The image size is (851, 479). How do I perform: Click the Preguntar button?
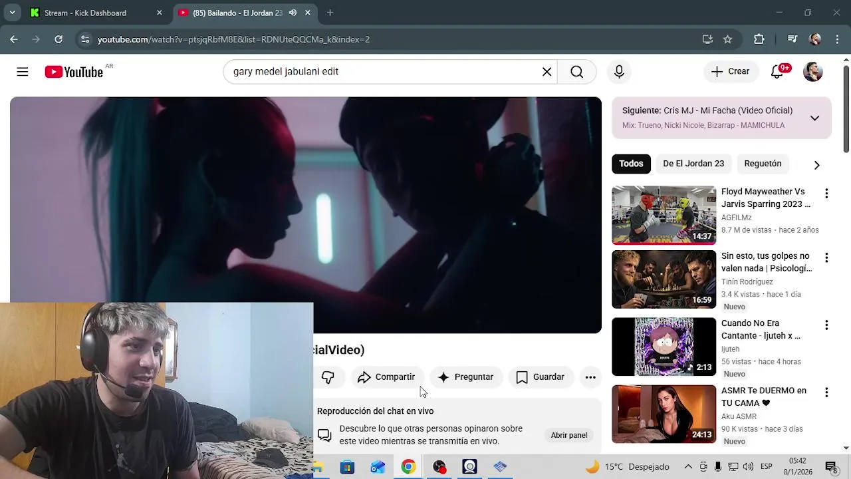tap(465, 377)
